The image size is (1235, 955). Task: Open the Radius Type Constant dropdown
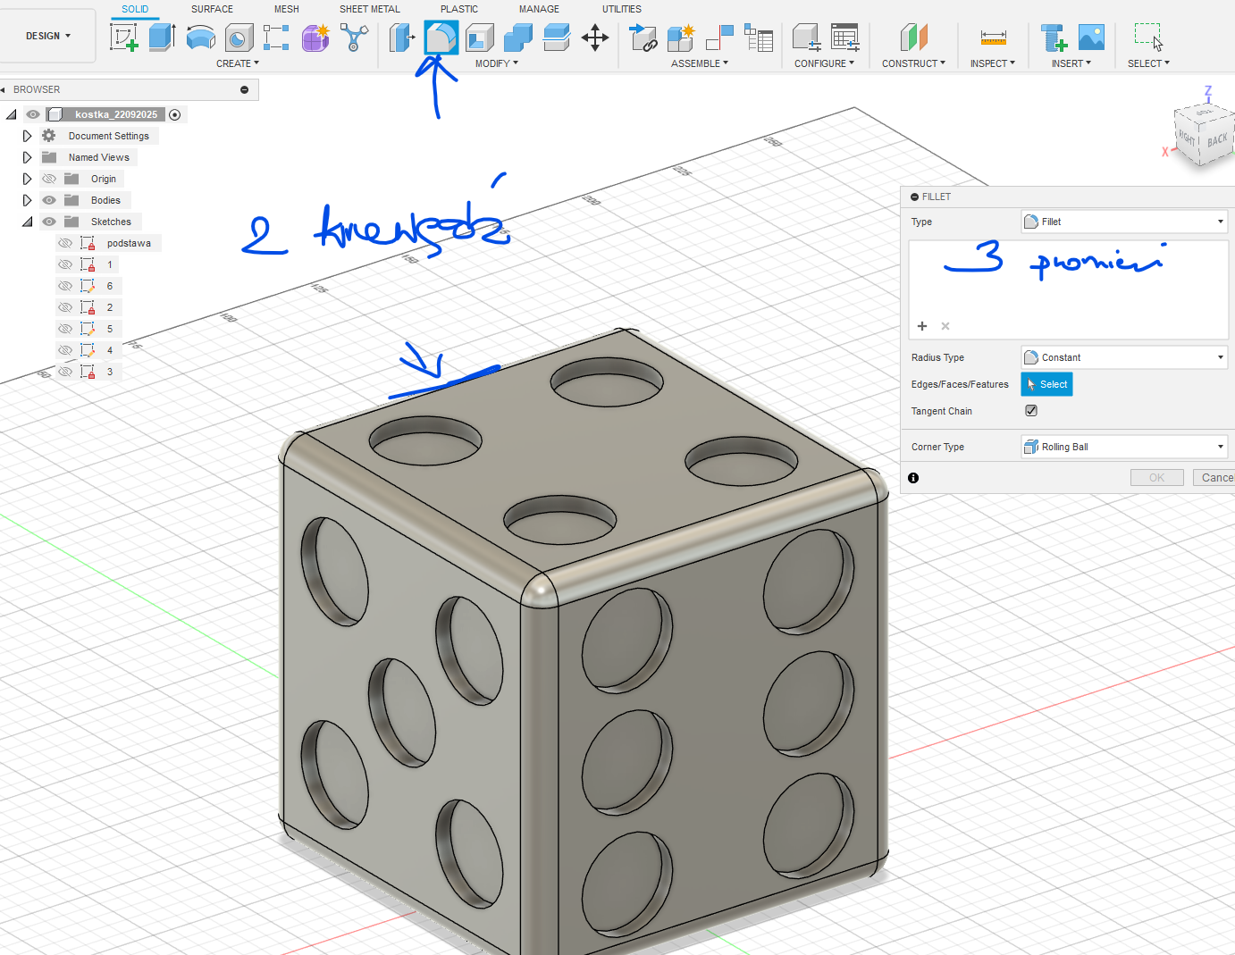[x=1123, y=357]
